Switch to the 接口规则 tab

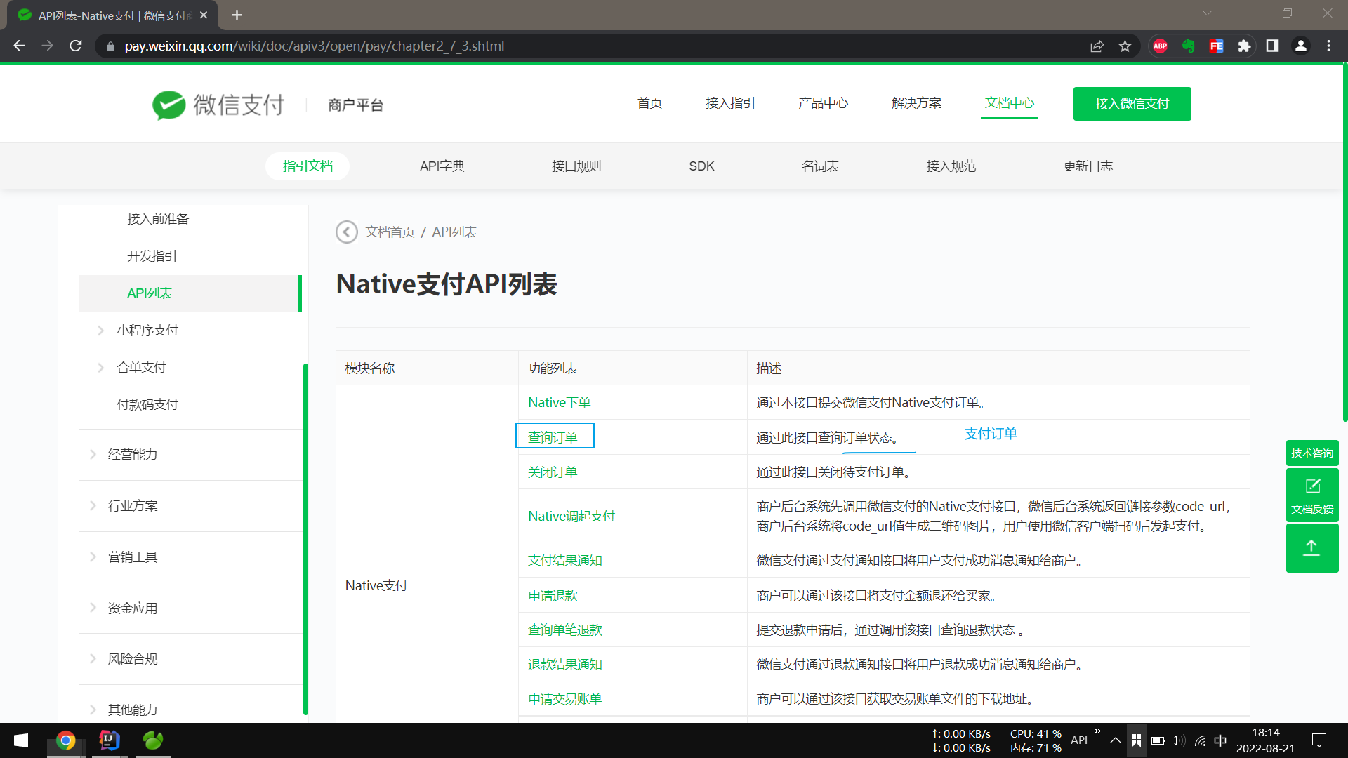(x=576, y=166)
